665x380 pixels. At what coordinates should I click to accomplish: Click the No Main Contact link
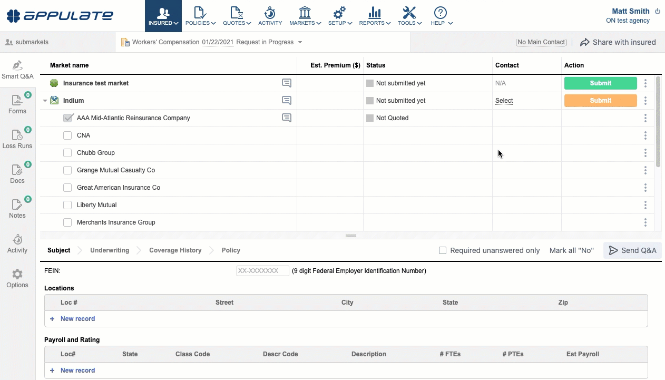tap(541, 42)
